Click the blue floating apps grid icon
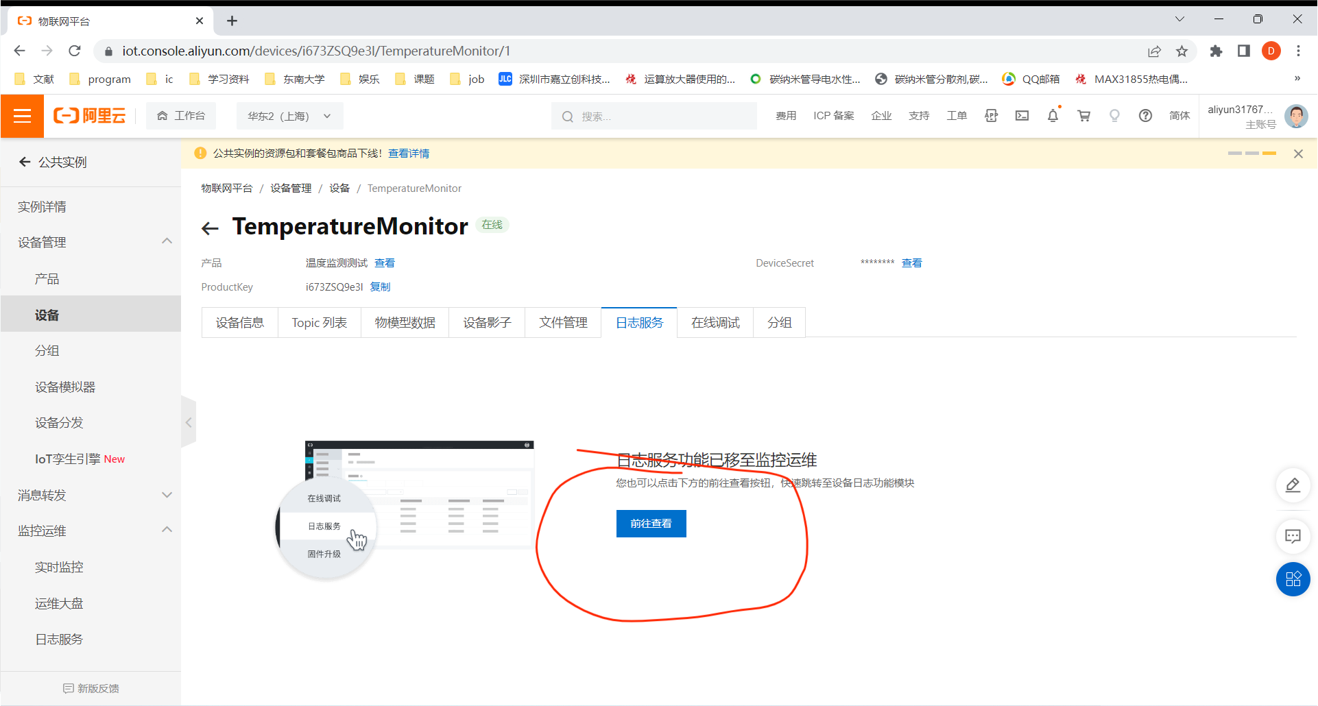Screen dimensions: 1318x706 click(1293, 579)
